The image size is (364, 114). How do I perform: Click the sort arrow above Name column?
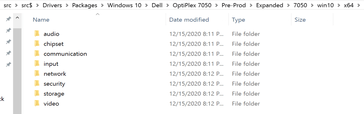tap(98, 14)
